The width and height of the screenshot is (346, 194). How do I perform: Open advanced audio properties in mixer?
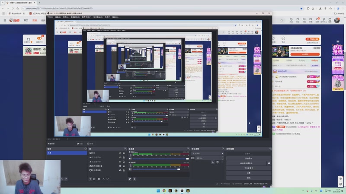click(130, 179)
